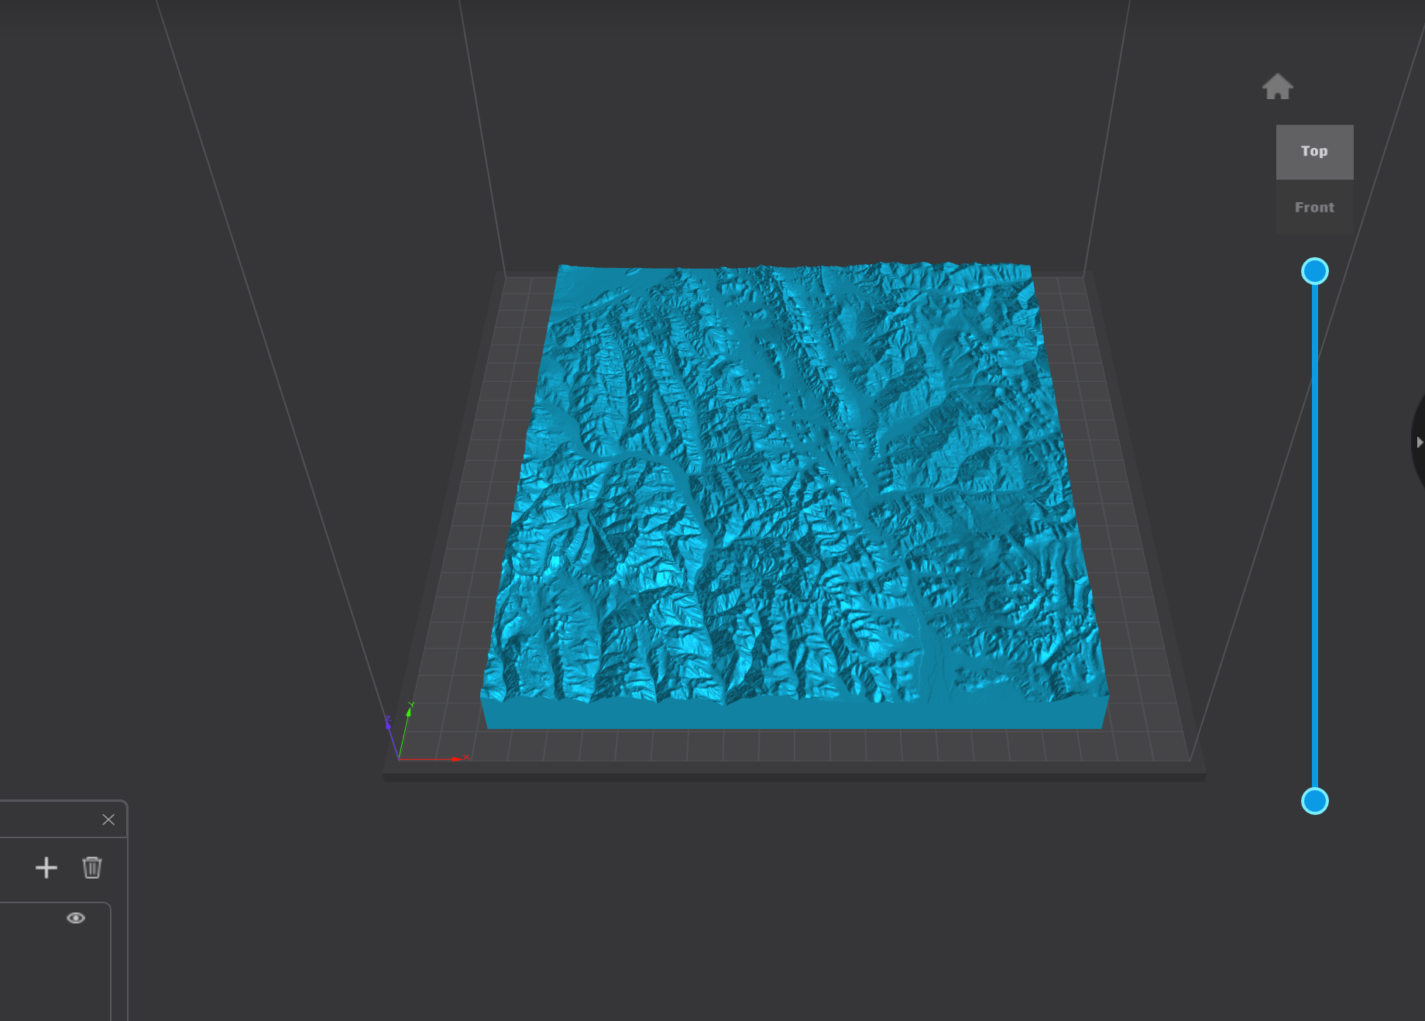1425x1021 pixels.
Task: Close the bottom-left object list panel
Action: pyautogui.click(x=108, y=820)
